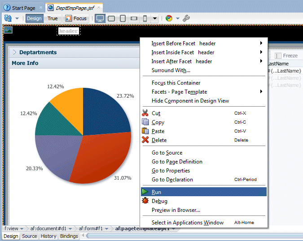The image size is (303, 241).
Task: Open af:document#d1 breadcrumb dropdown
Action: click(70, 229)
